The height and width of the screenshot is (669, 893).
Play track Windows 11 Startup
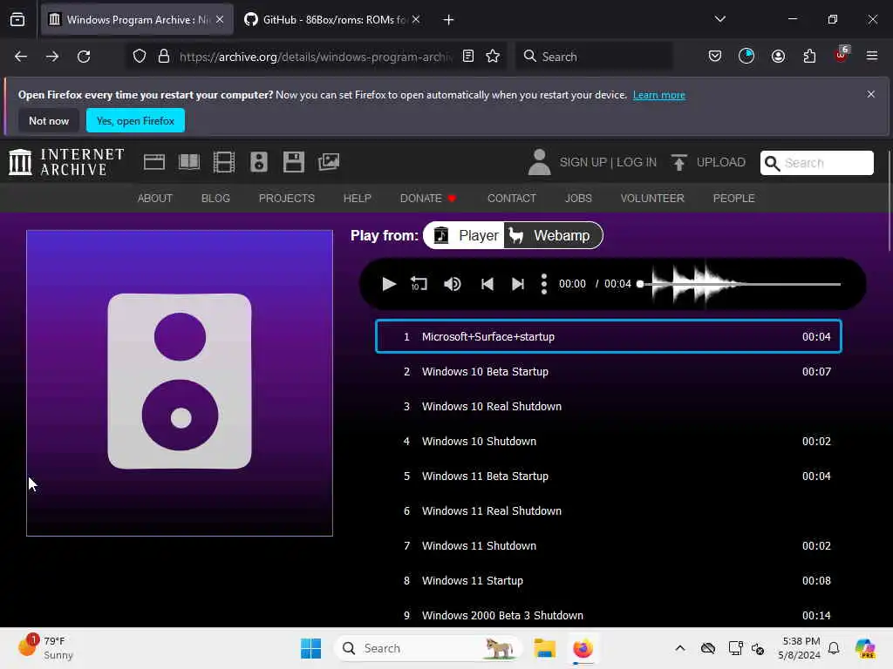[608, 580]
